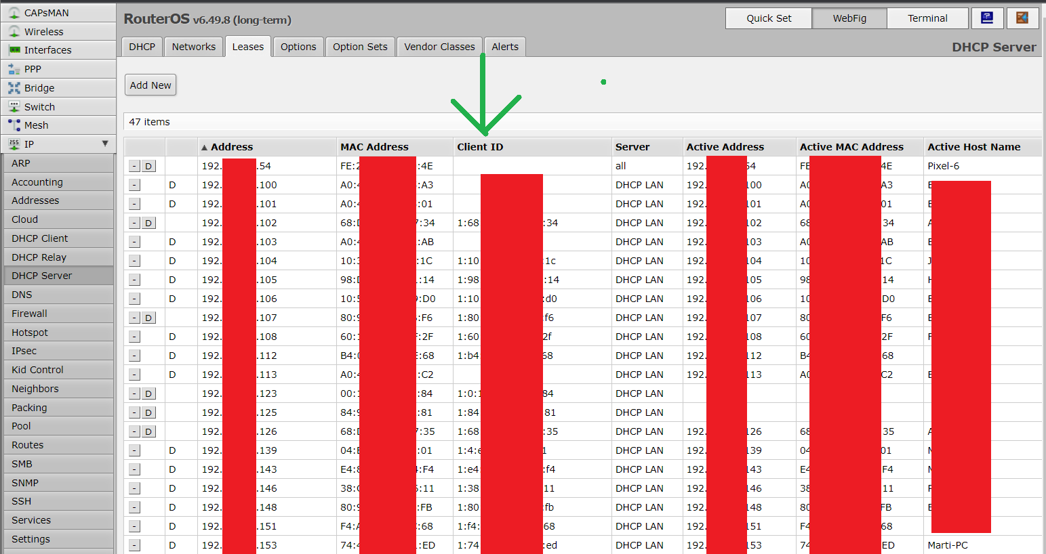Open Cloud in the IP submenu
This screenshot has height=554, width=1046.
[x=59, y=219]
